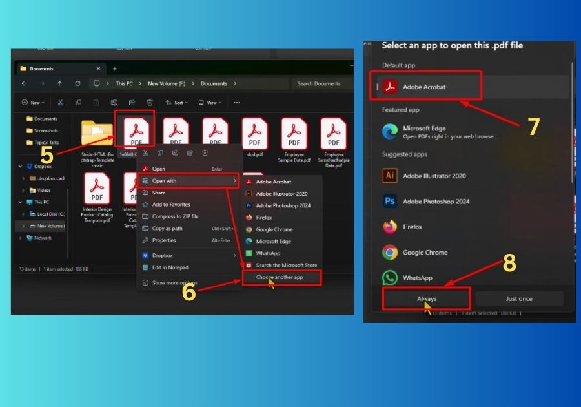Click This PC in the address breadcrumb
This screenshot has height=407, width=581.
tap(124, 84)
